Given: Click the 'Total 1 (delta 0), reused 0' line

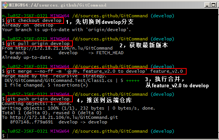Looking at the screenshot, I should click(52, 113).
